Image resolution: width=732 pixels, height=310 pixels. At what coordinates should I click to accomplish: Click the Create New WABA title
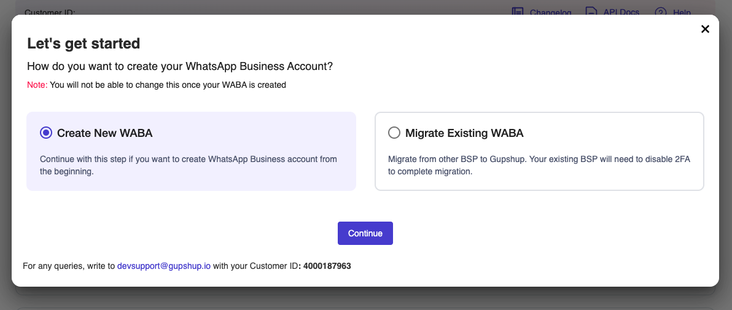pyautogui.click(x=104, y=133)
